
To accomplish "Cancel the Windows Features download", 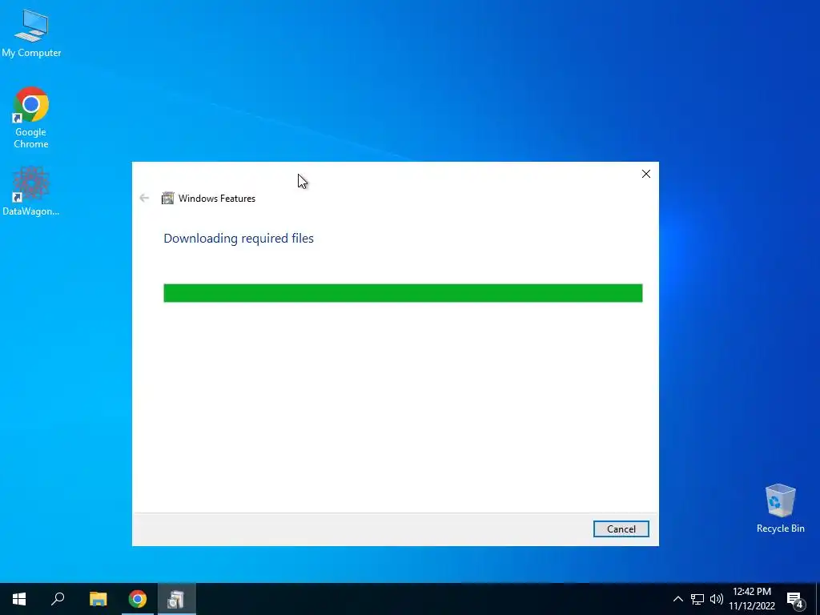I will click(621, 529).
